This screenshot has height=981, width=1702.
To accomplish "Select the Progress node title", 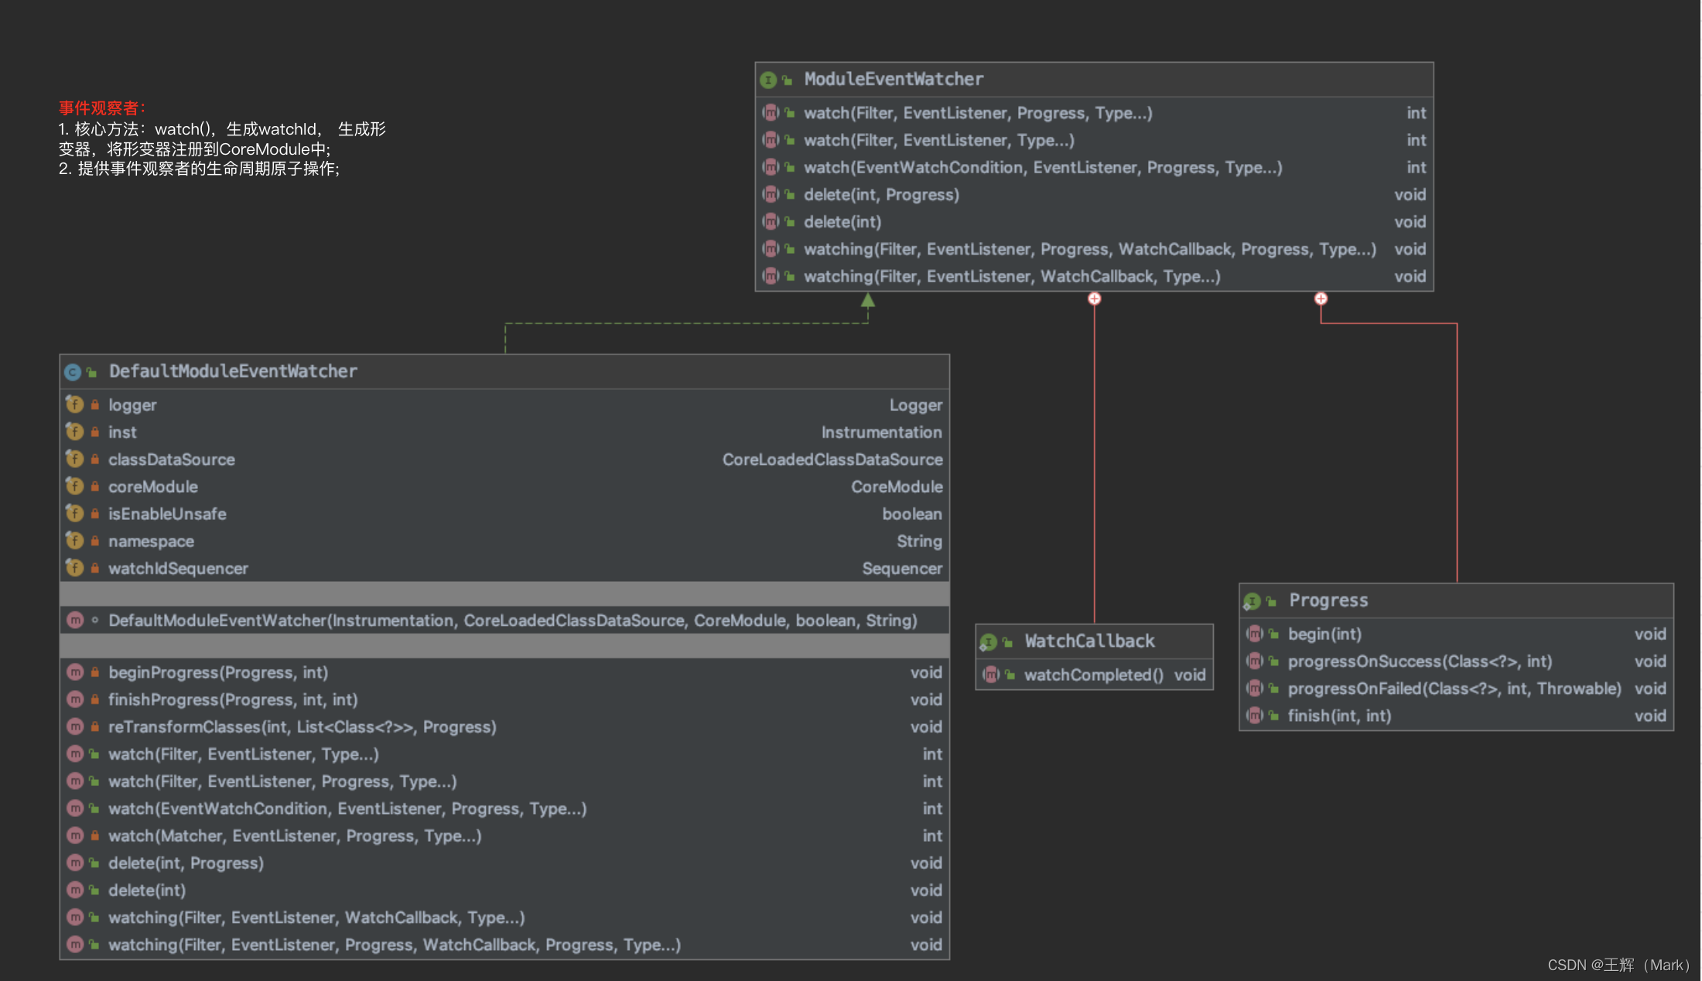I will pos(1328,600).
